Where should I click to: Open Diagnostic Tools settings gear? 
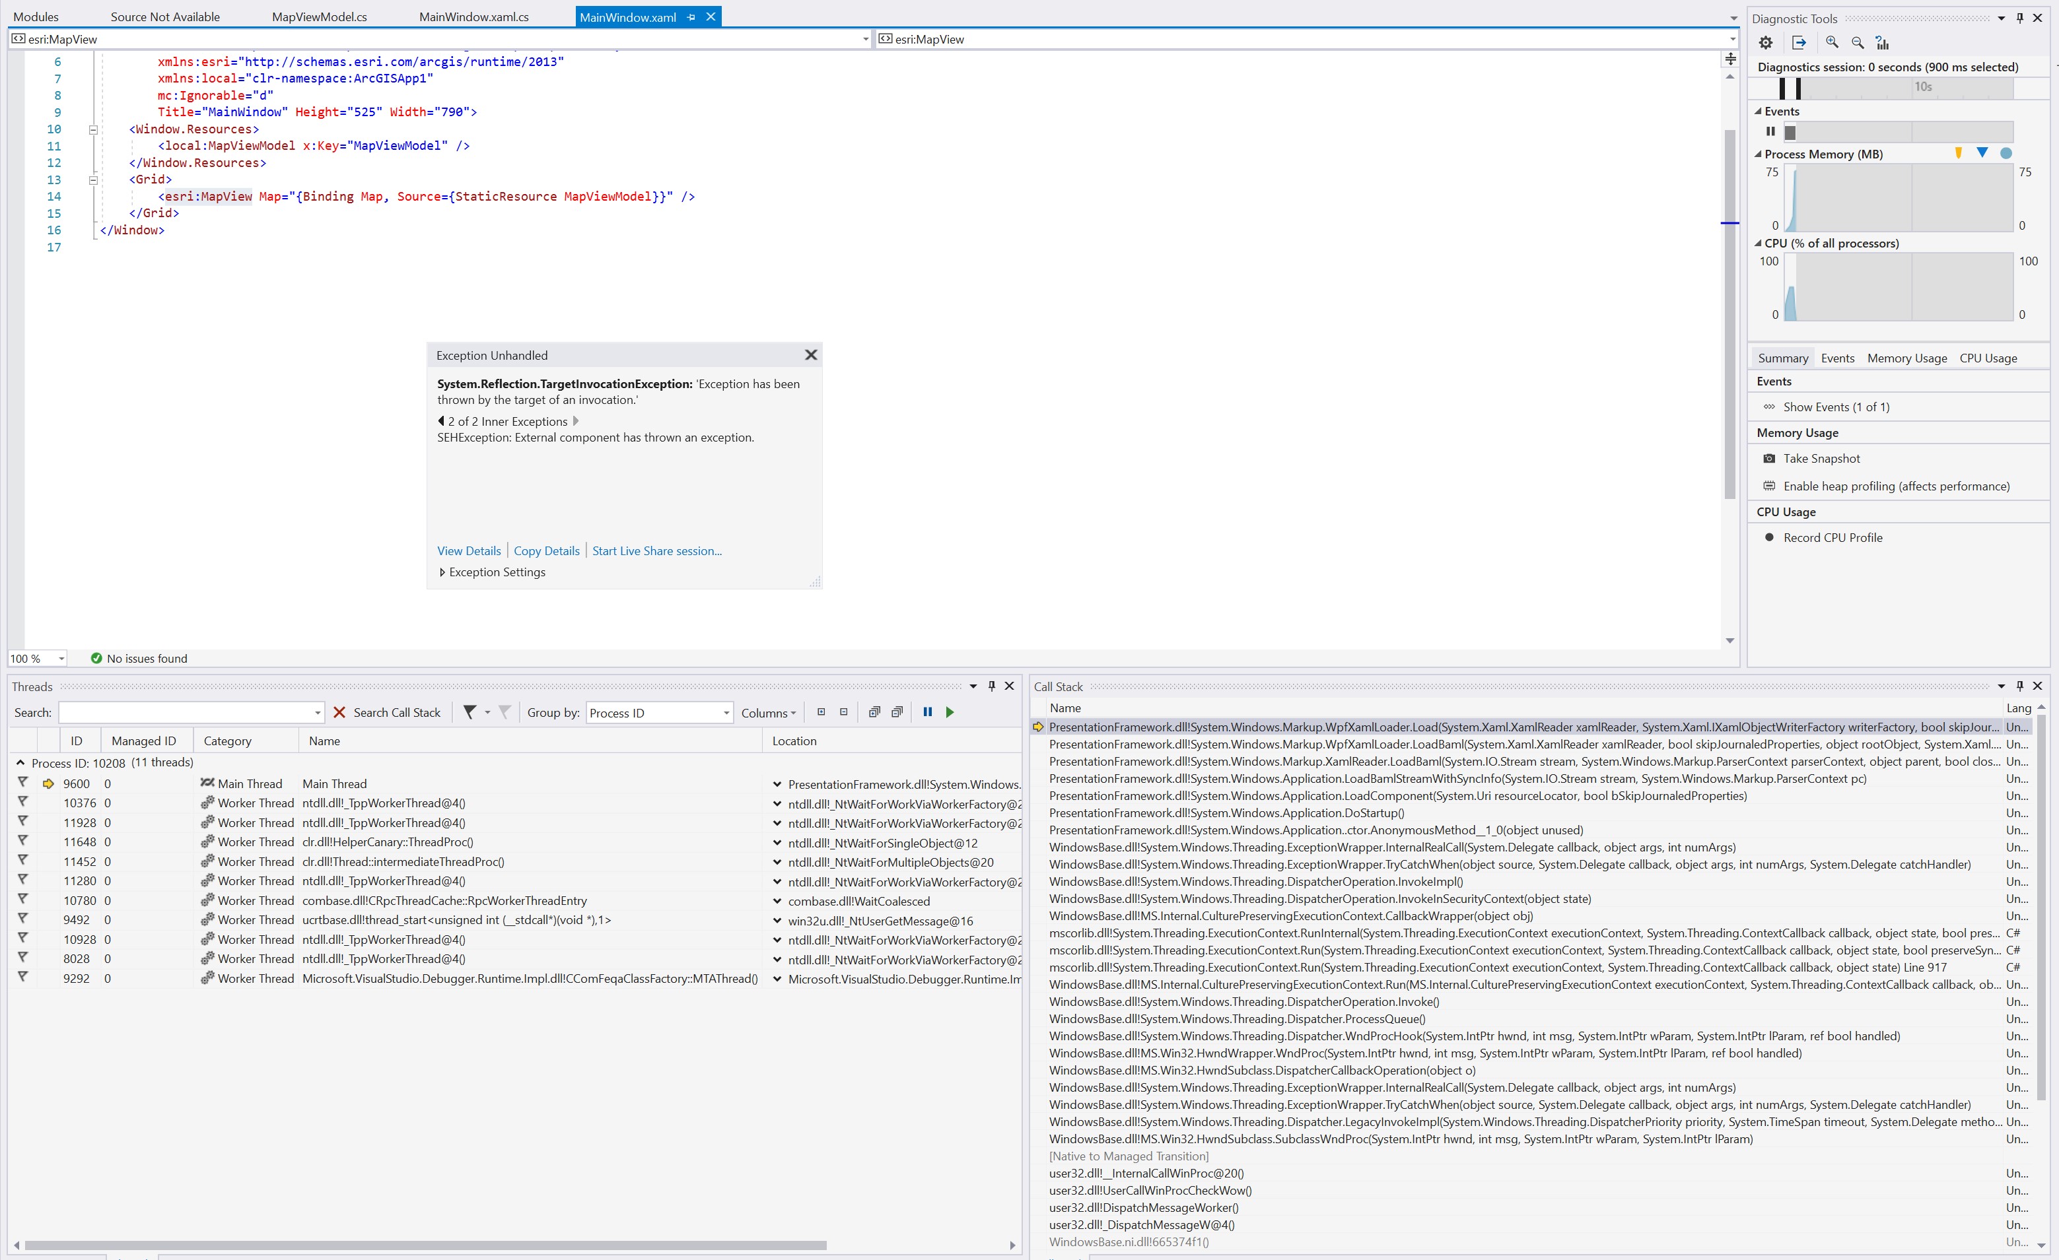1766,43
